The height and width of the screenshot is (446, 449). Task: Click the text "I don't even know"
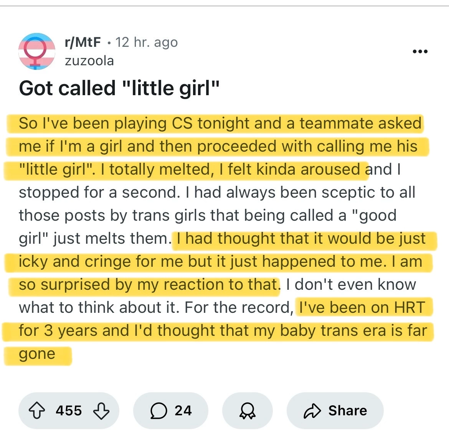tap(351, 284)
